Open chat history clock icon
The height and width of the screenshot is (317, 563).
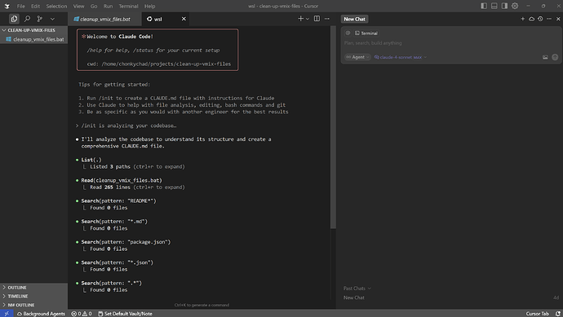click(540, 19)
